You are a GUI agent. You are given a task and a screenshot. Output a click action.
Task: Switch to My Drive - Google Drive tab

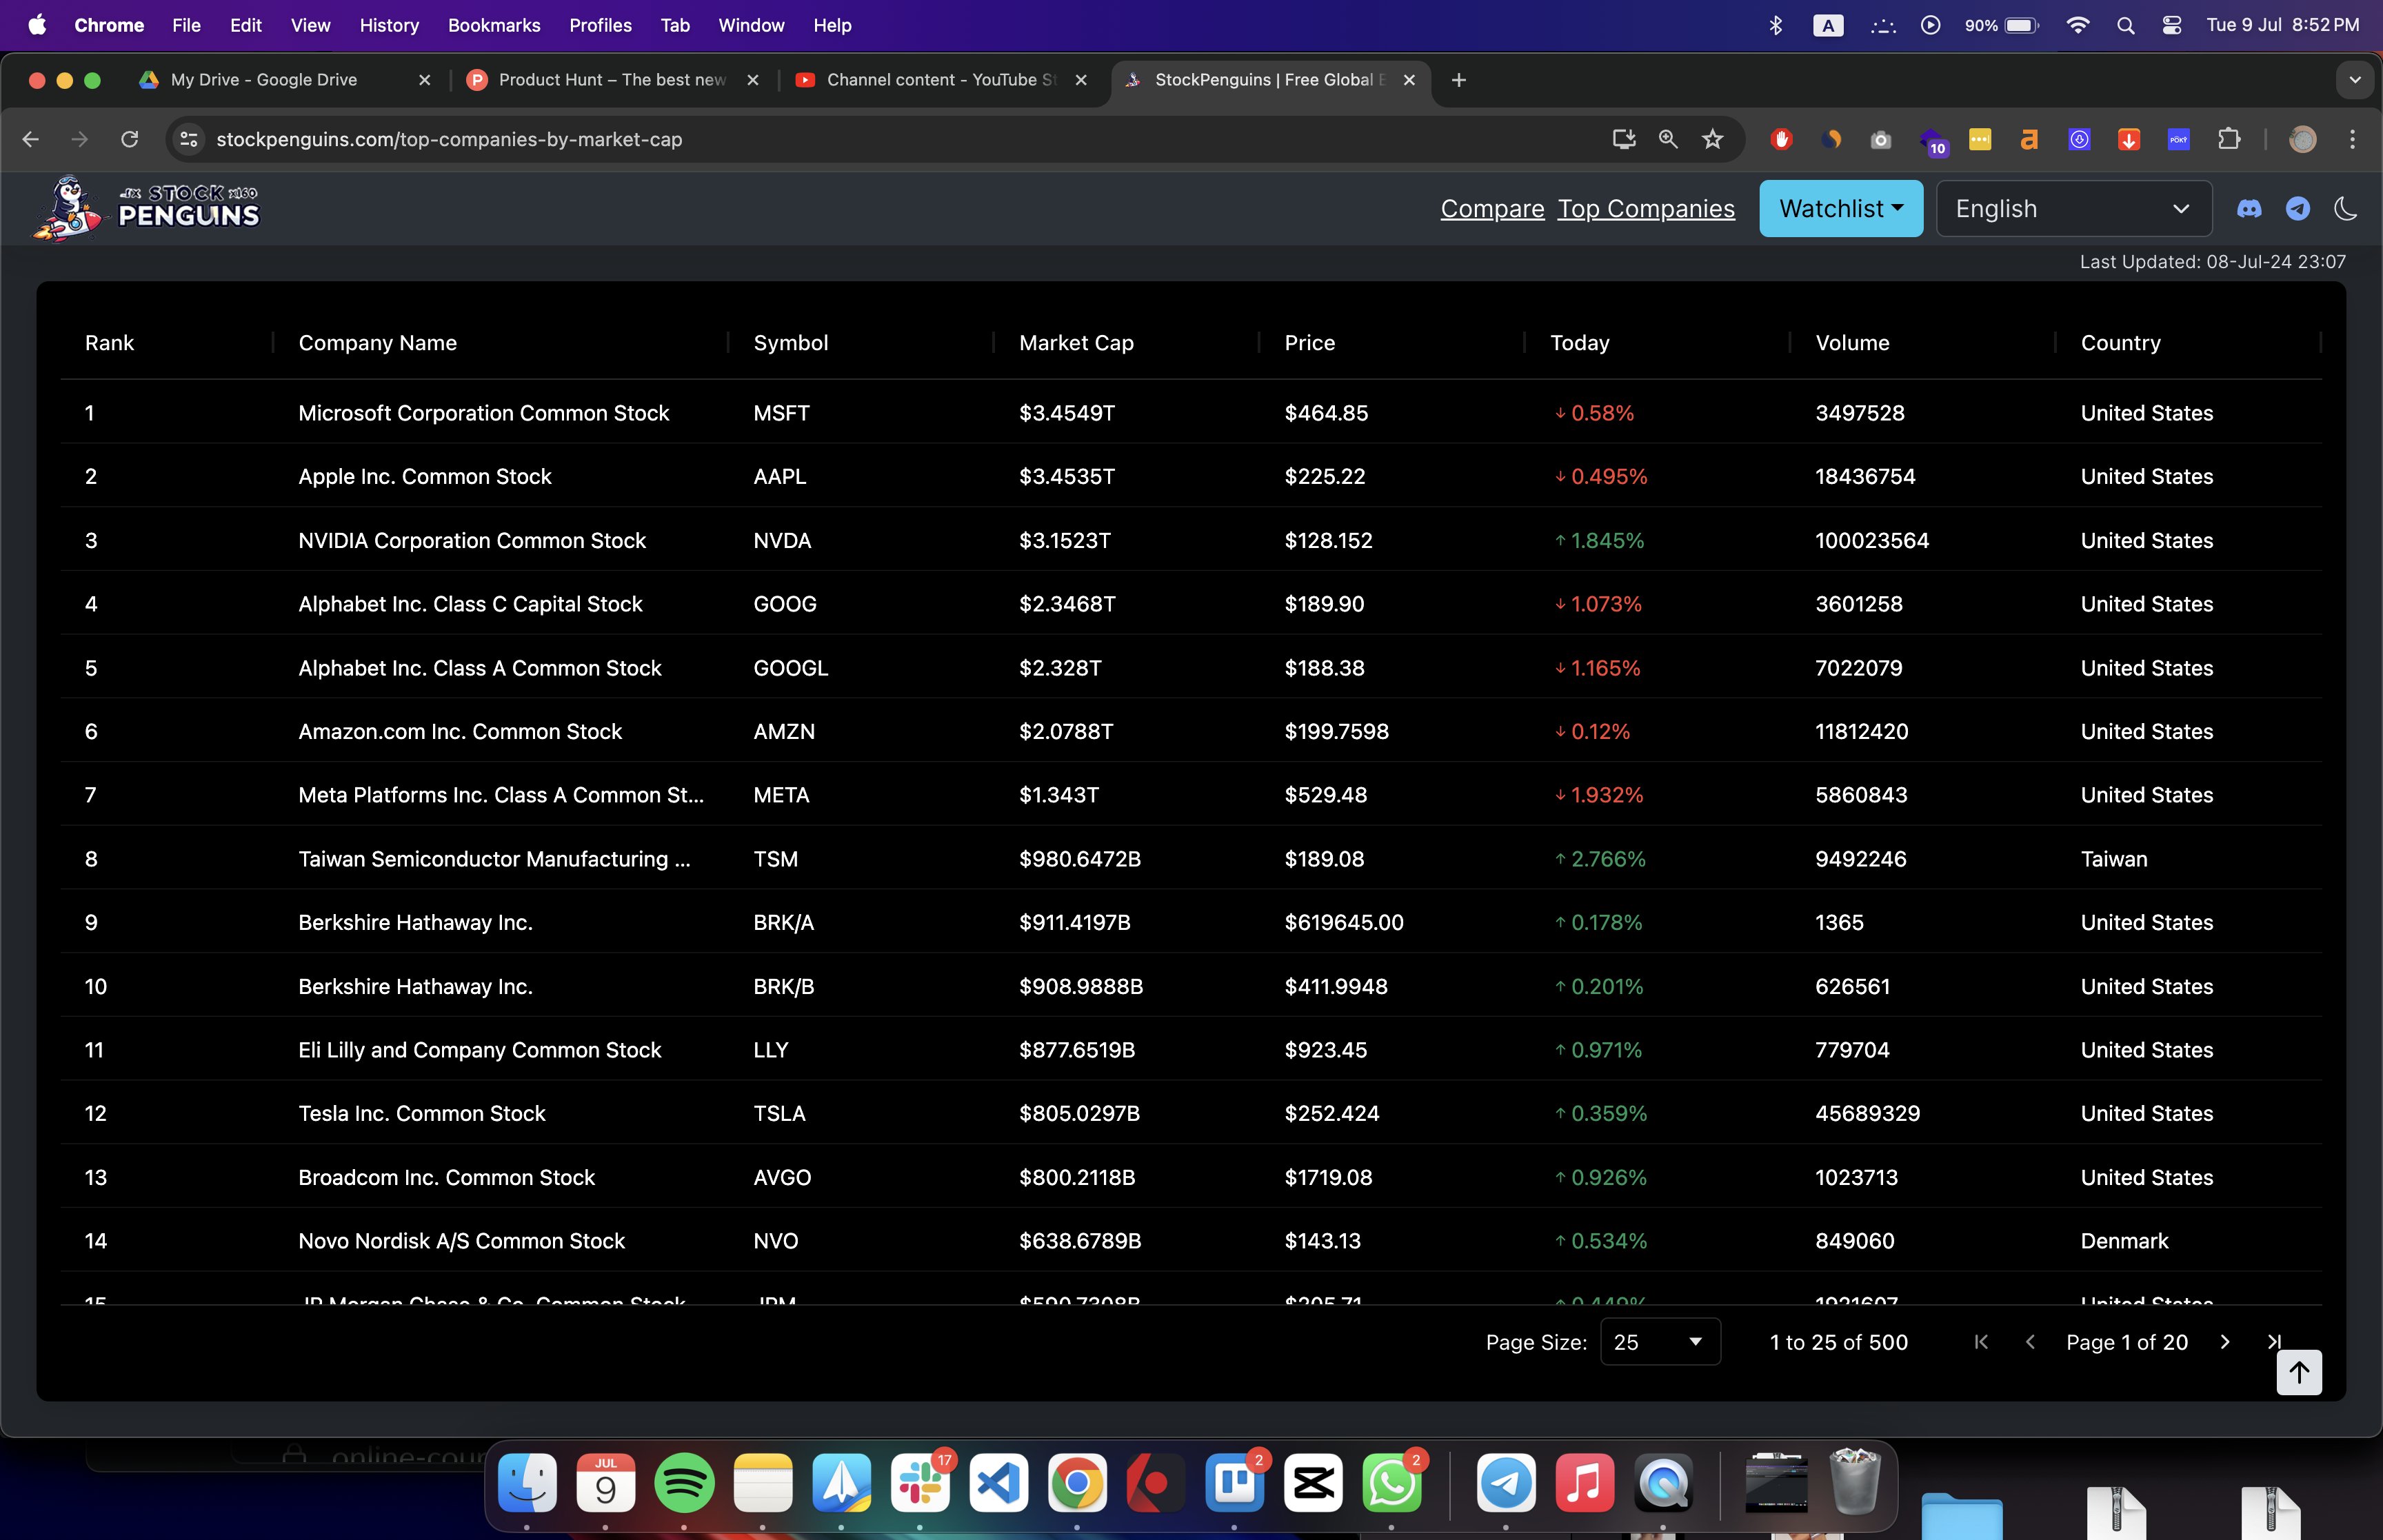coord(285,80)
